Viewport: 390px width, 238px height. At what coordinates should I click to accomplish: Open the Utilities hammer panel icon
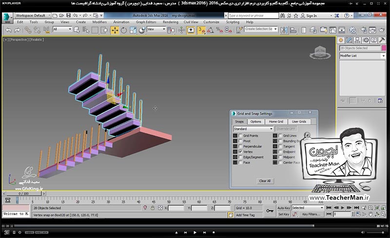tap(382, 40)
